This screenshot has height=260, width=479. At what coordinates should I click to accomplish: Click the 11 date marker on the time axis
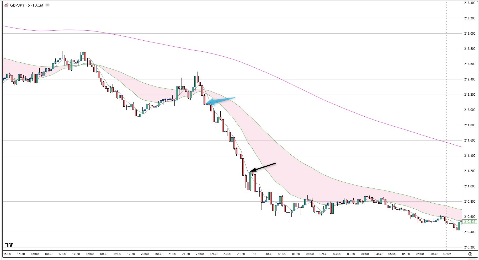(255, 254)
